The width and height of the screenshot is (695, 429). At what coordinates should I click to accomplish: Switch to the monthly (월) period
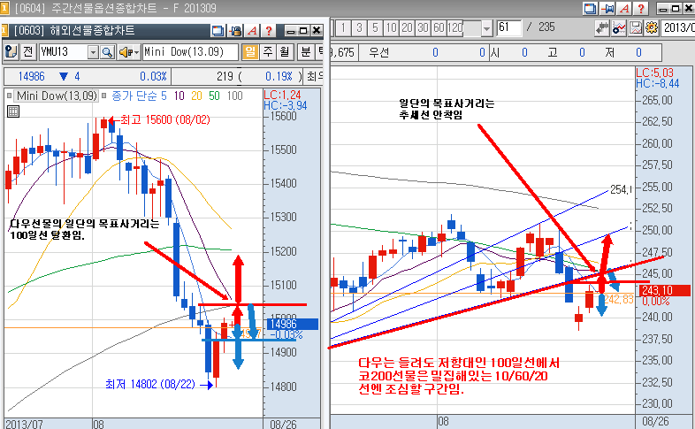click(283, 51)
